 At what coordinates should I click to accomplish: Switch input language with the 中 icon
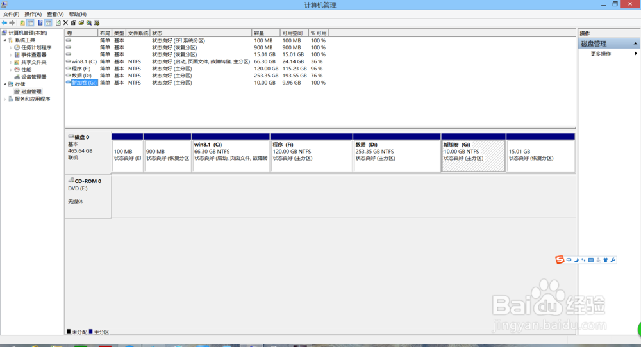[x=569, y=260]
